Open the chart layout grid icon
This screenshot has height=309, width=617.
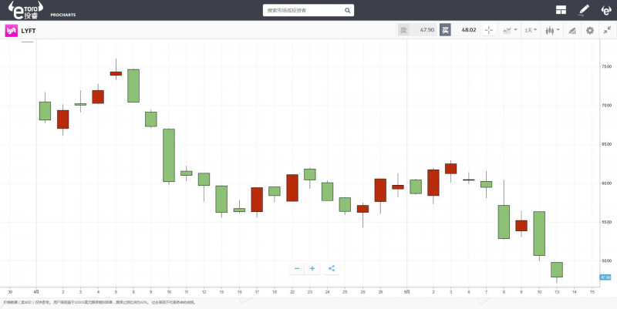(561, 10)
